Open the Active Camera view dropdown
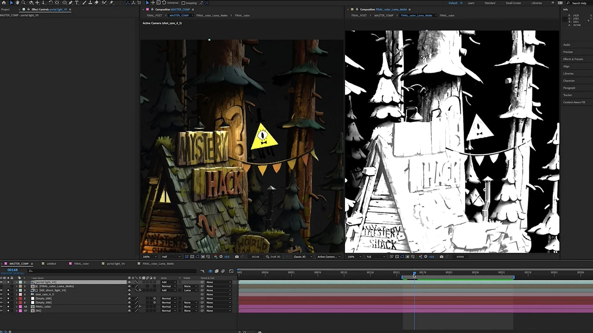Screen dimensions: 593x333 [328, 256]
